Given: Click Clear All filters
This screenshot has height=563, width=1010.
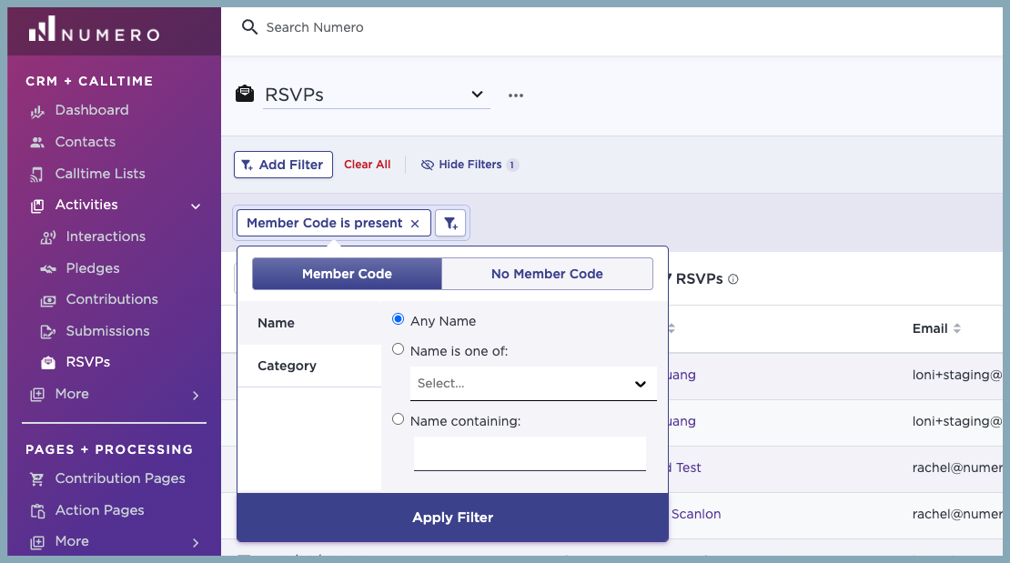Looking at the screenshot, I should tap(368, 165).
